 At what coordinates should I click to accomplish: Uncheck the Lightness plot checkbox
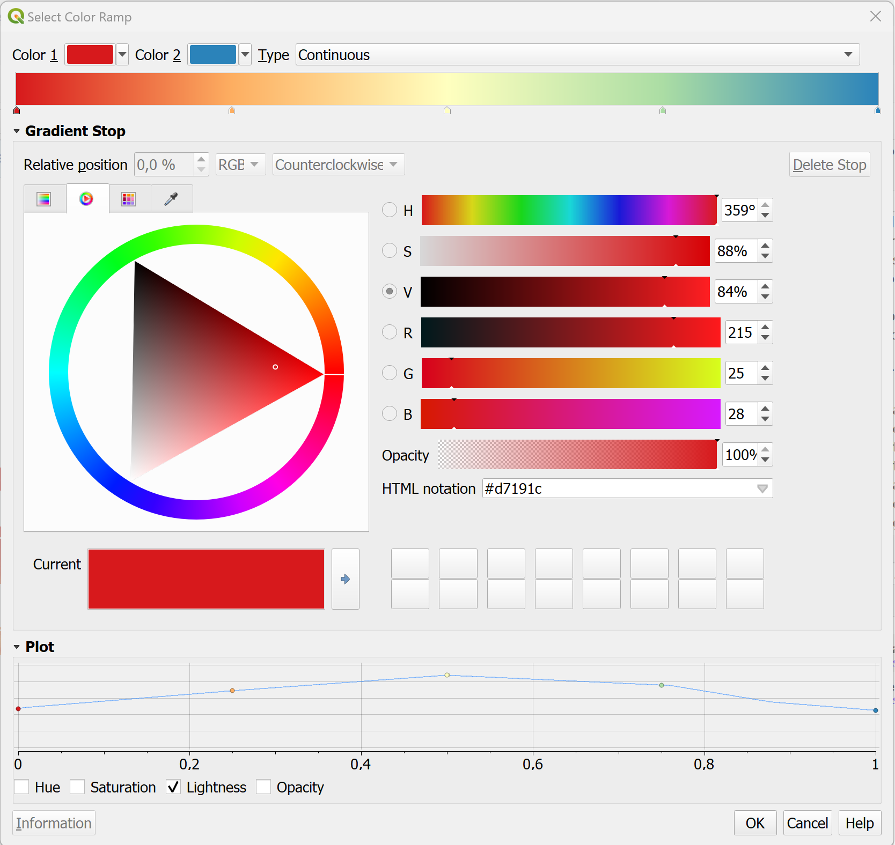173,787
